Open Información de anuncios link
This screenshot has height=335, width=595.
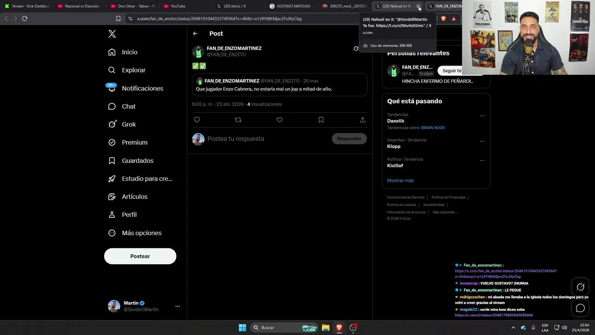coord(406,212)
